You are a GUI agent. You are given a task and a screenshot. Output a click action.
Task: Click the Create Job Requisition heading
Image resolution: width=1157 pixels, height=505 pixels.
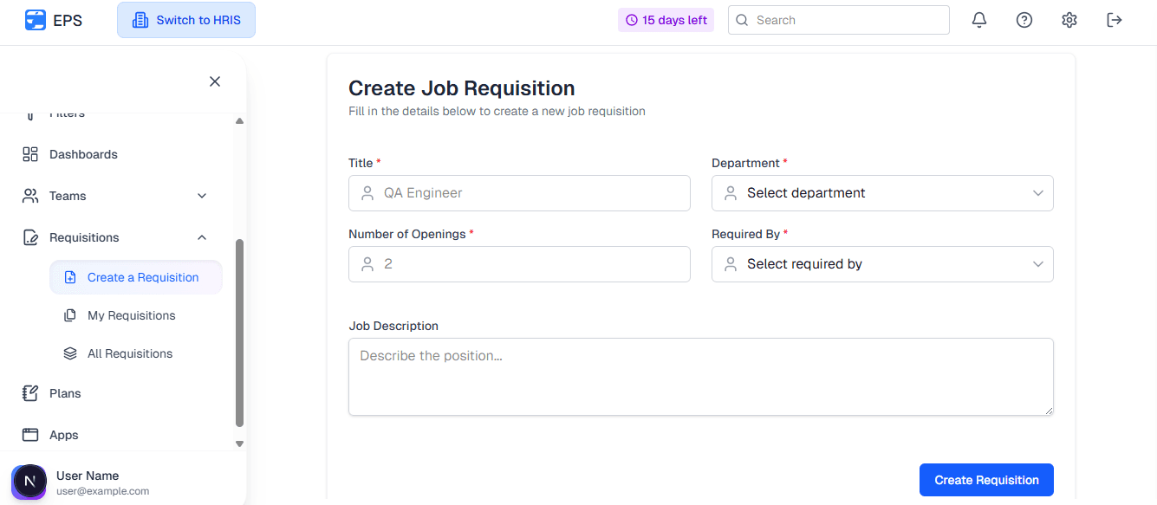coord(462,88)
